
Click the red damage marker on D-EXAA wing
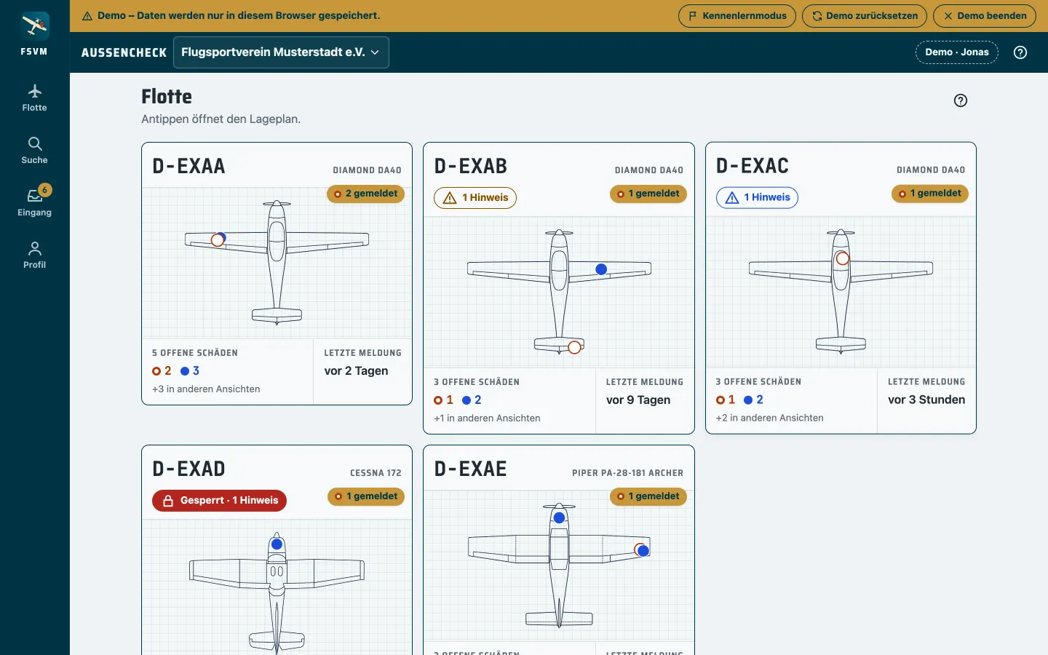click(x=217, y=240)
